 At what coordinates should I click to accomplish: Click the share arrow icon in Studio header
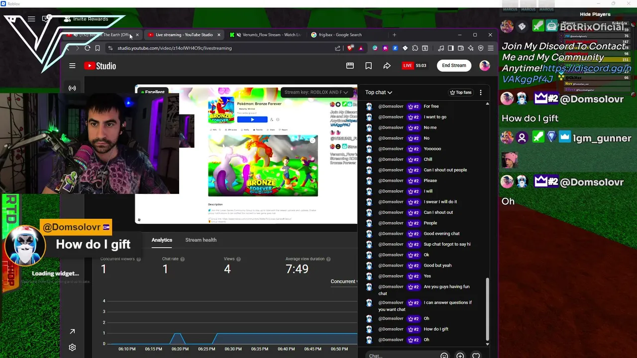point(387,66)
